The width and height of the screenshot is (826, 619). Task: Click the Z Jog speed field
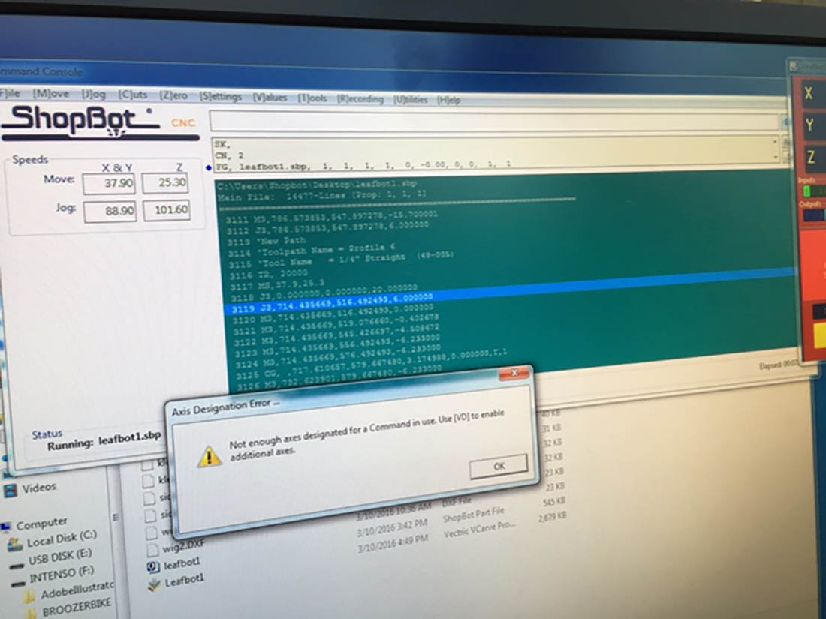166,210
